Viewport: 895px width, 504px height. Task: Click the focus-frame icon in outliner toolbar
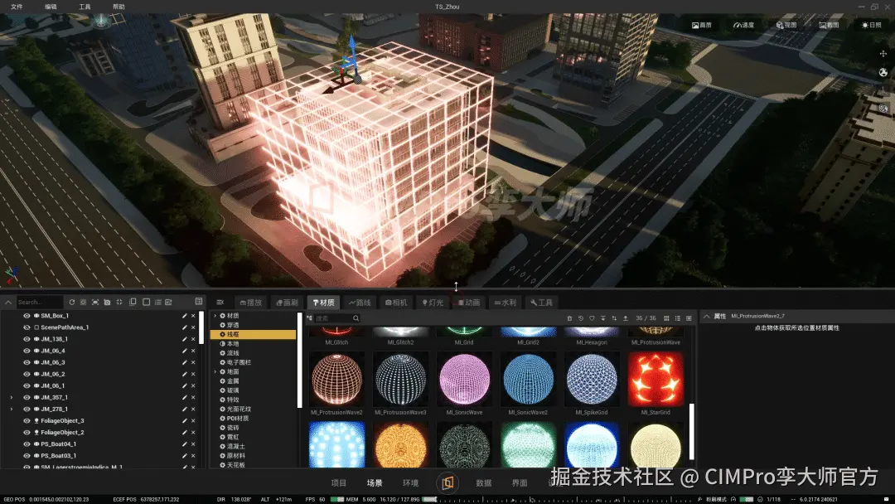point(95,303)
